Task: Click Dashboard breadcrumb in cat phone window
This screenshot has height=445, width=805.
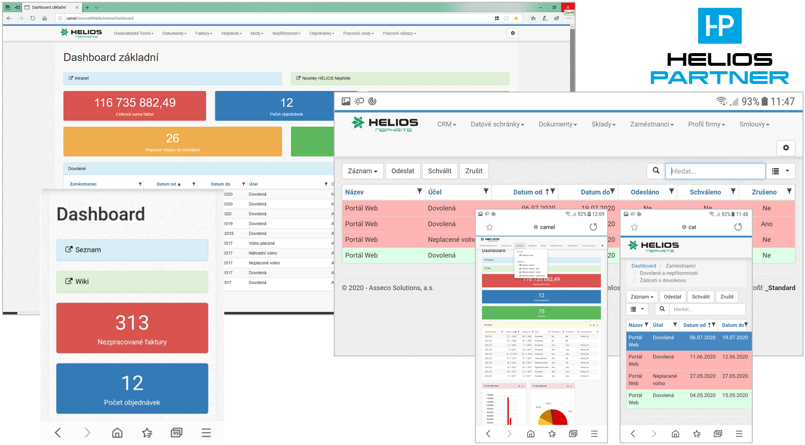Action: point(644,266)
